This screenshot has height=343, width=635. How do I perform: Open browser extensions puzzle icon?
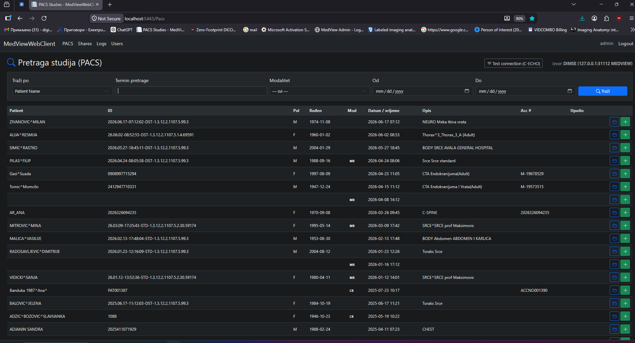coord(606,18)
